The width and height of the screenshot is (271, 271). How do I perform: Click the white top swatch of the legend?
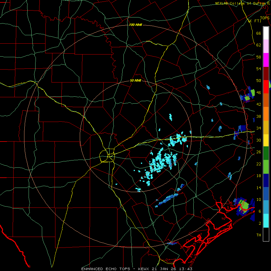(x=266, y=33)
